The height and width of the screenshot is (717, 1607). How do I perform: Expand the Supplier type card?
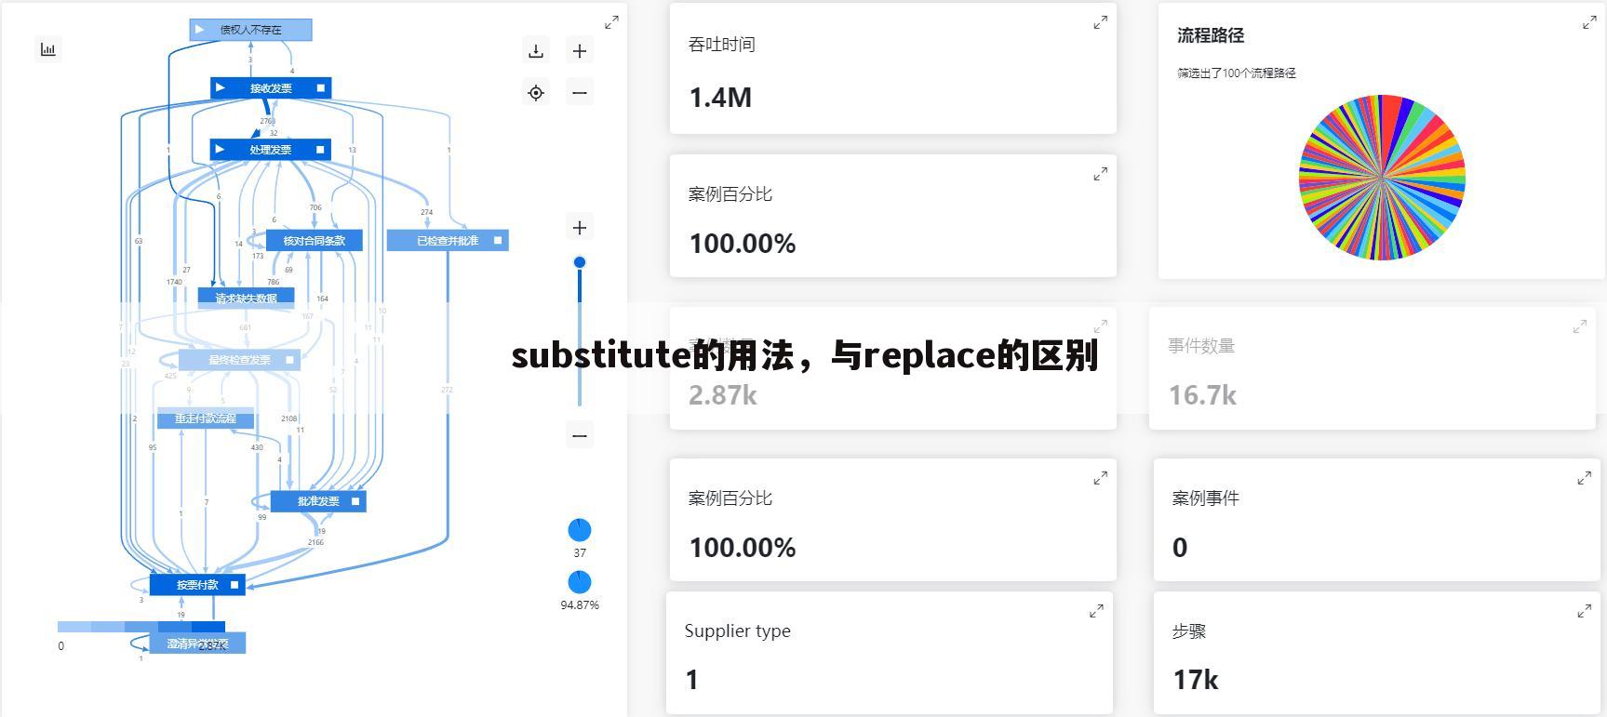coord(1096,611)
